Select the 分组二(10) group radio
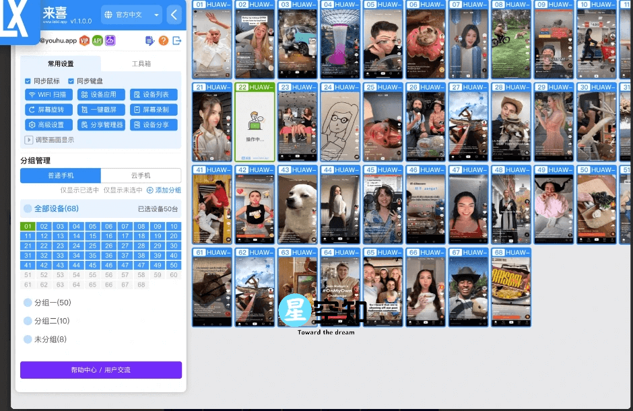This screenshot has height=411, width=633. coord(28,321)
